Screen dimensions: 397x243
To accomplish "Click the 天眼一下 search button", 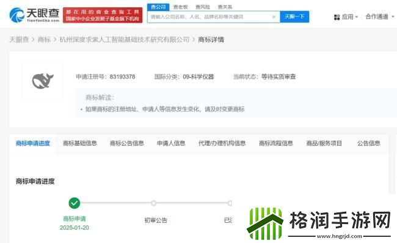I will coord(294,17).
